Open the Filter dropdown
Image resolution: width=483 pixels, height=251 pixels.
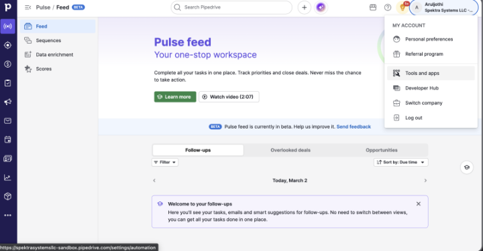[165, 162]
